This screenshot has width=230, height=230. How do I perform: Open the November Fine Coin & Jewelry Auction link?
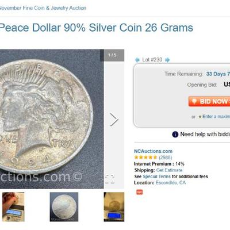43,8
